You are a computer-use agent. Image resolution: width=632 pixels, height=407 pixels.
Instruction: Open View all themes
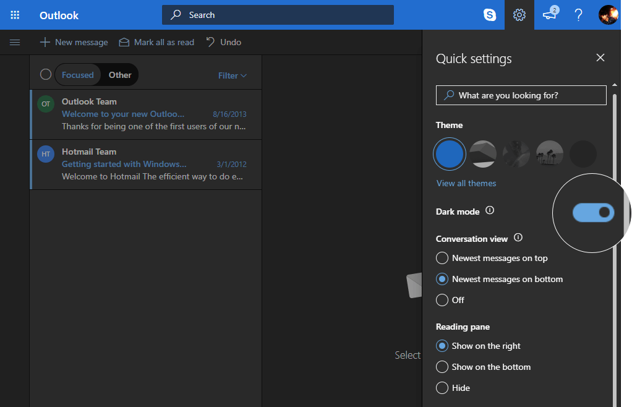coord(466,183)
